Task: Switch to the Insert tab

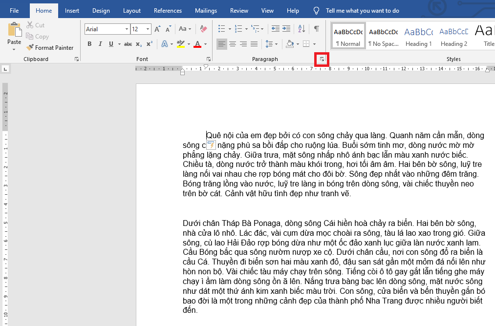Action: 72,11
